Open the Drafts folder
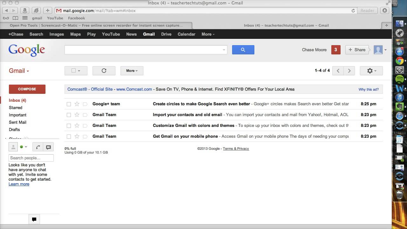This screenshot has height=229, width=407. pyautogui.click(x=14, y=129)
